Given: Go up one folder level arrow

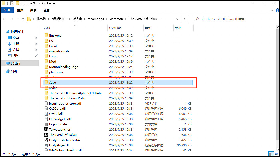Looking at the screenshot, I should [23, 19].
